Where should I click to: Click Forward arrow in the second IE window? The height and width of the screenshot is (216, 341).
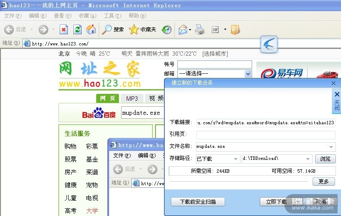[152, 169]
